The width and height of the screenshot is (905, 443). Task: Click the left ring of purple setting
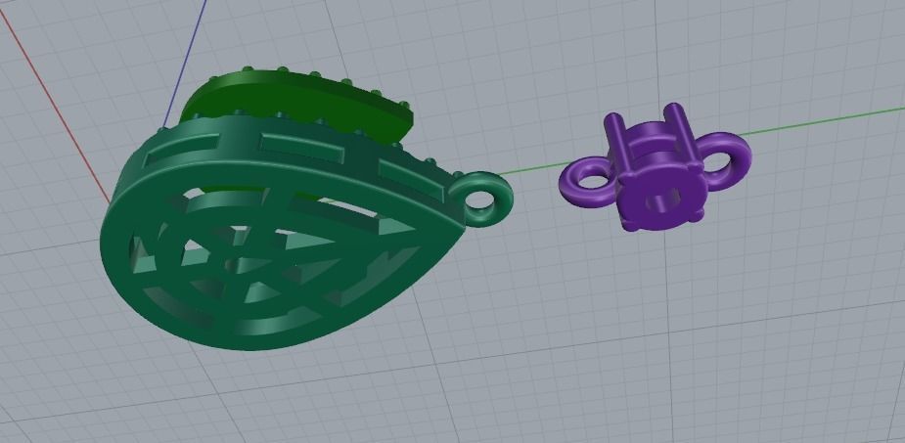(x=589, y=182)
